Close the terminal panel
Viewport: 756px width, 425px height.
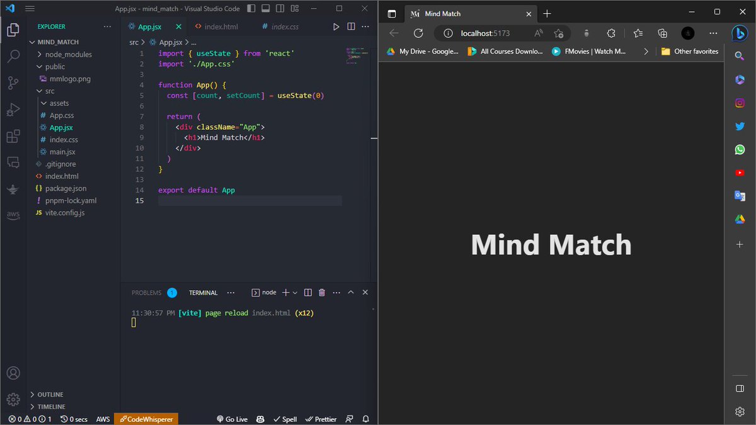[x=365, y=293]
